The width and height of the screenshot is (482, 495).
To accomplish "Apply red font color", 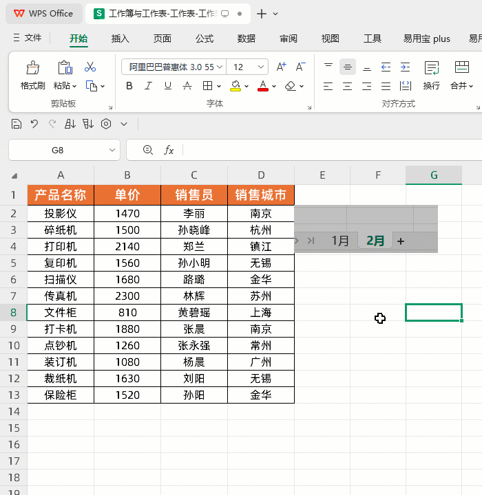I will click(263, 86).
